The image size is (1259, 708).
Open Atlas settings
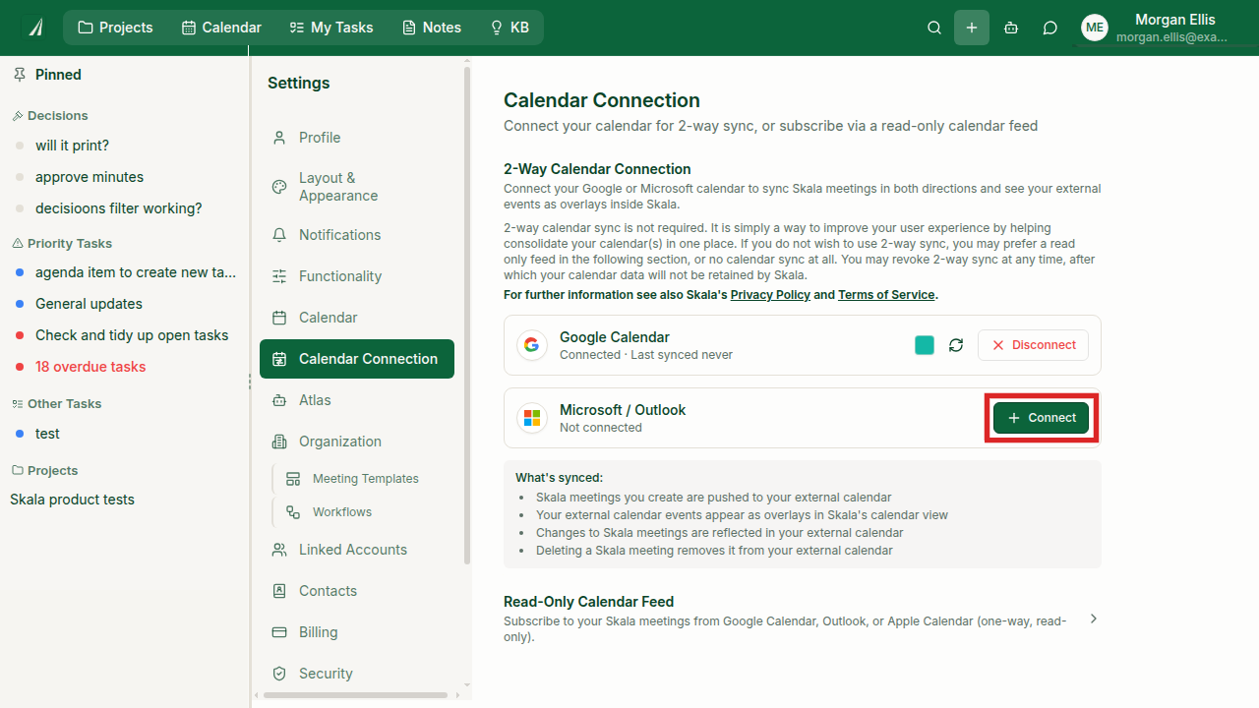tap(357, 400)
